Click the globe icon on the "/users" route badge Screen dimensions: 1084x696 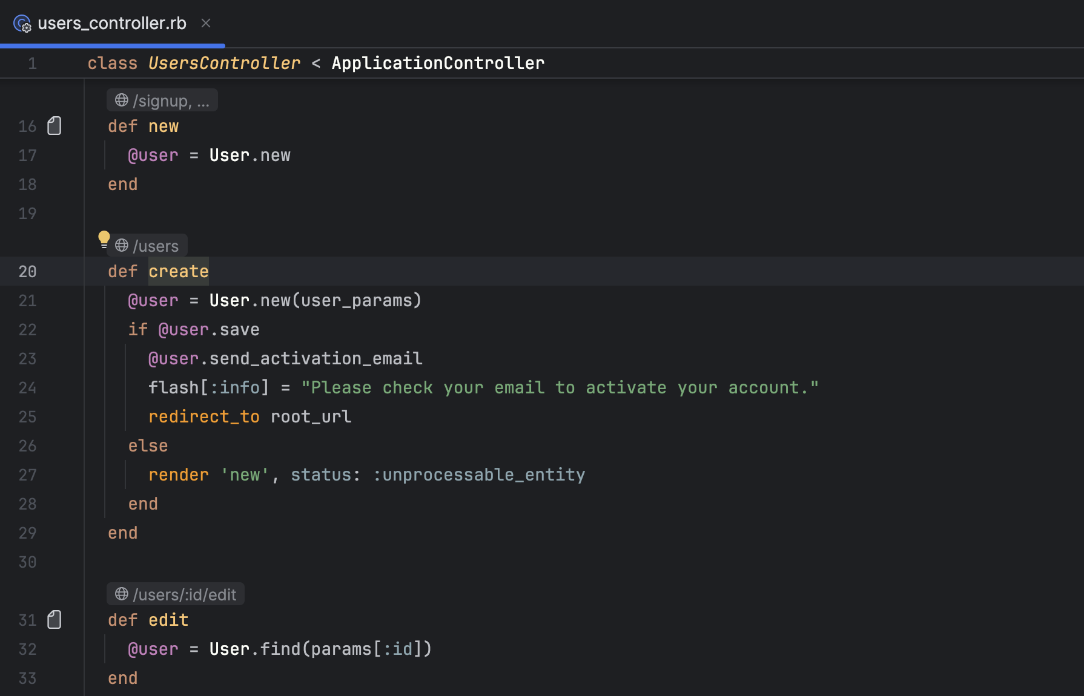click(x=121, y=246)
